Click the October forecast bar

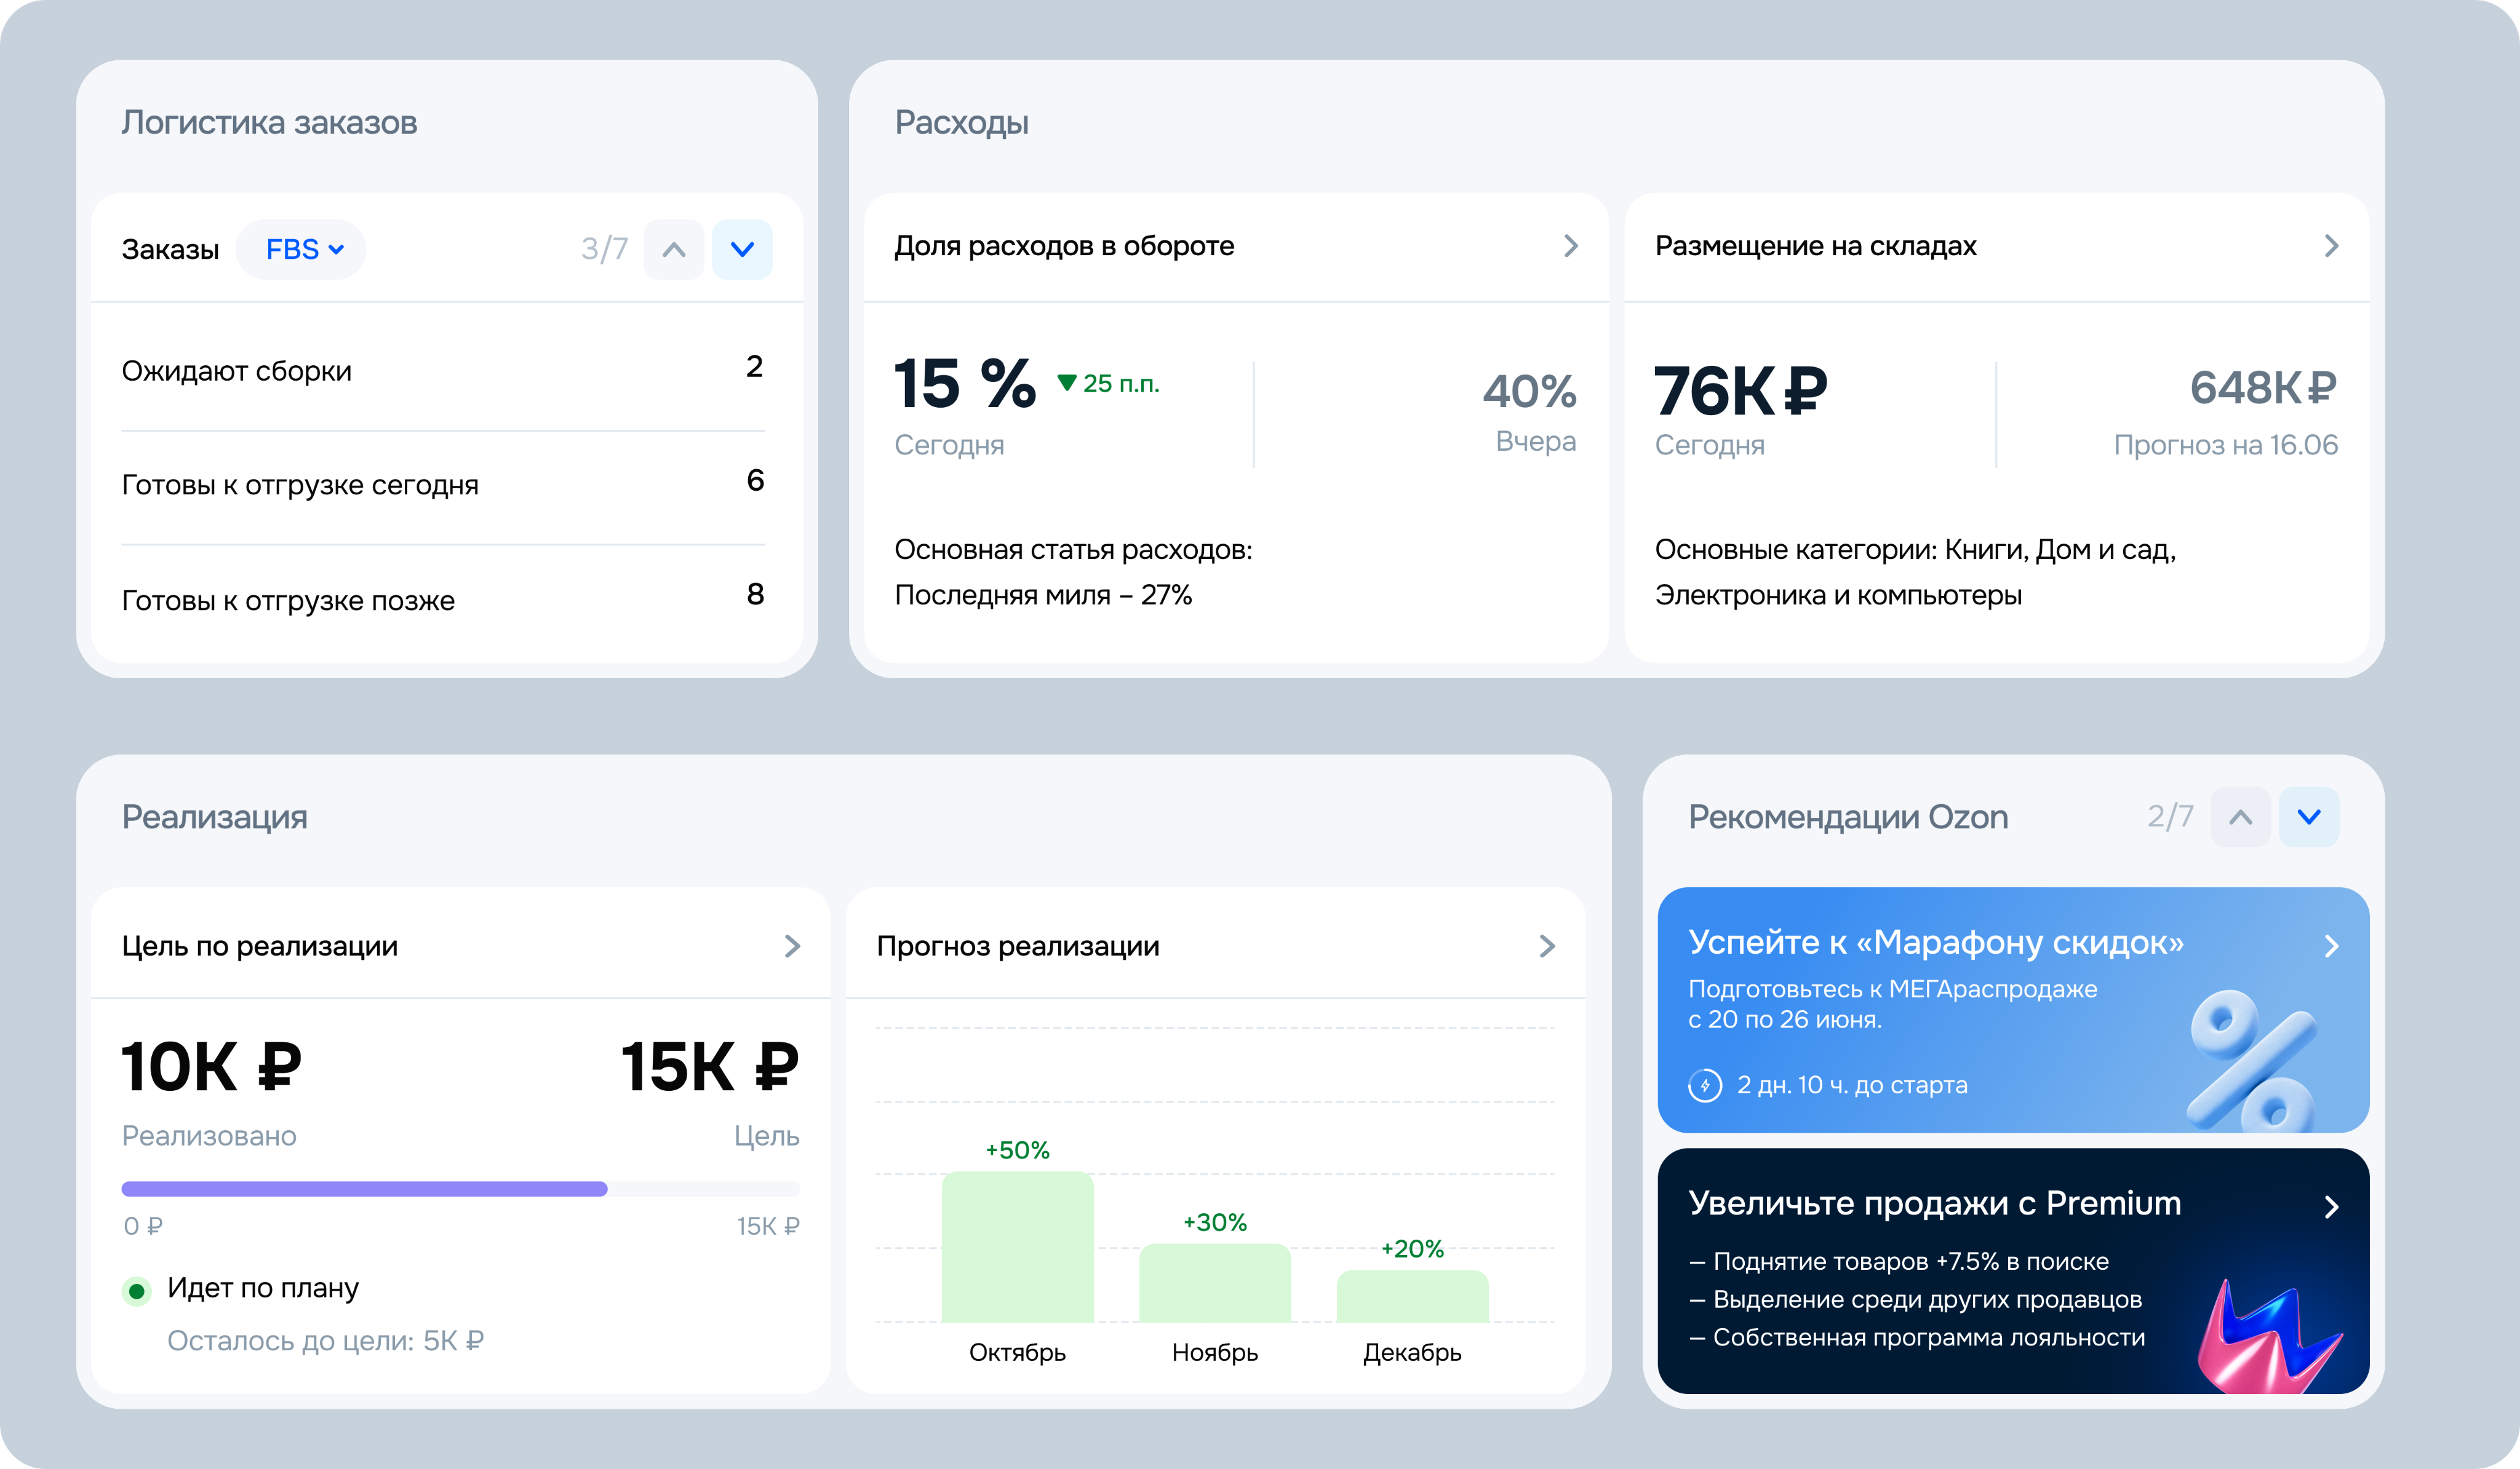[1017, 1247]
